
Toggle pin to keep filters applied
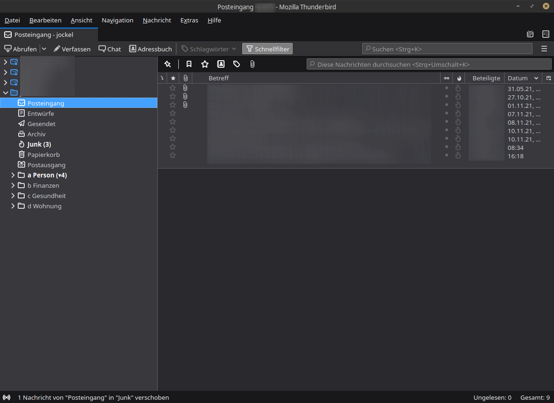(168, 64)
